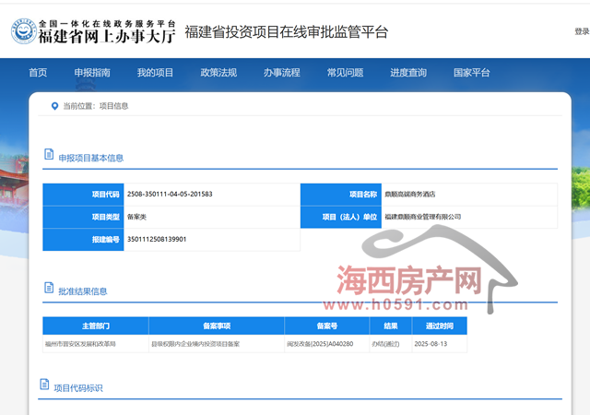Click the 备案事项 column header
Viewport: 590px width, 415px height.
pyautogui.click(x=217, y=326)
